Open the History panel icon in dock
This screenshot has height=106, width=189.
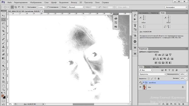tap(135, 15)
